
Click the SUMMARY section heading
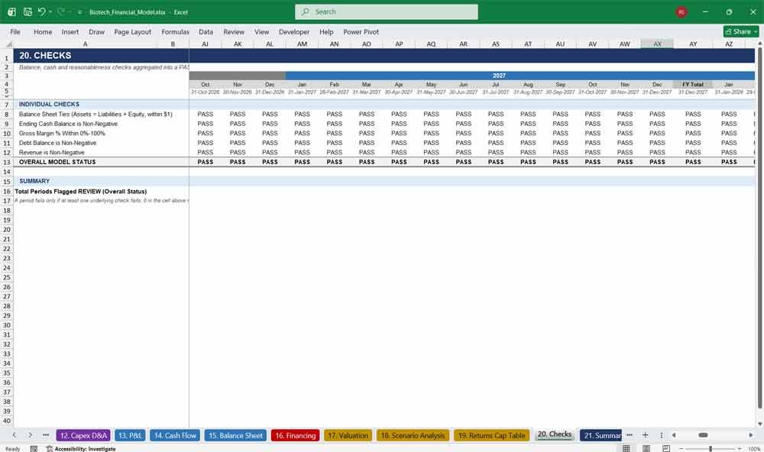point(34,181)
